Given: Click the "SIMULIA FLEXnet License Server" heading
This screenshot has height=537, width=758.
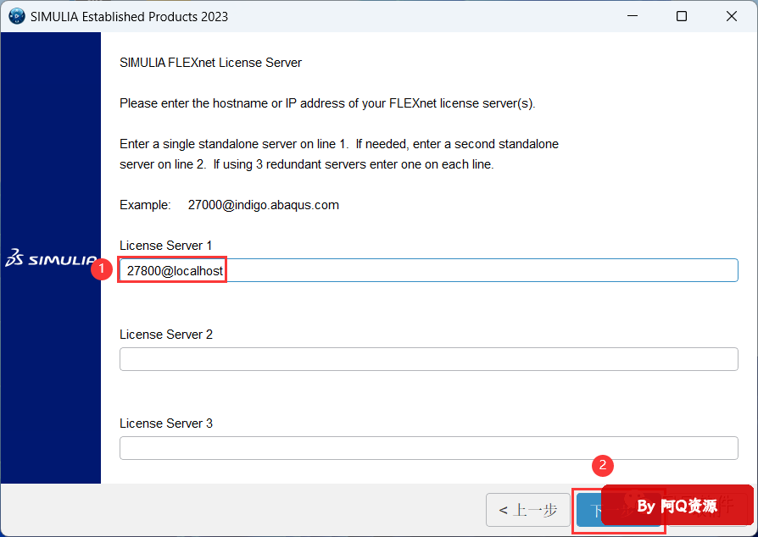Looking at the screenshot, I should tap(210, 63).
